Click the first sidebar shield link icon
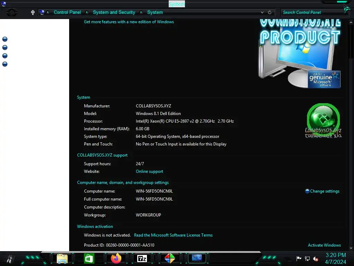 (x=5, y=39)
